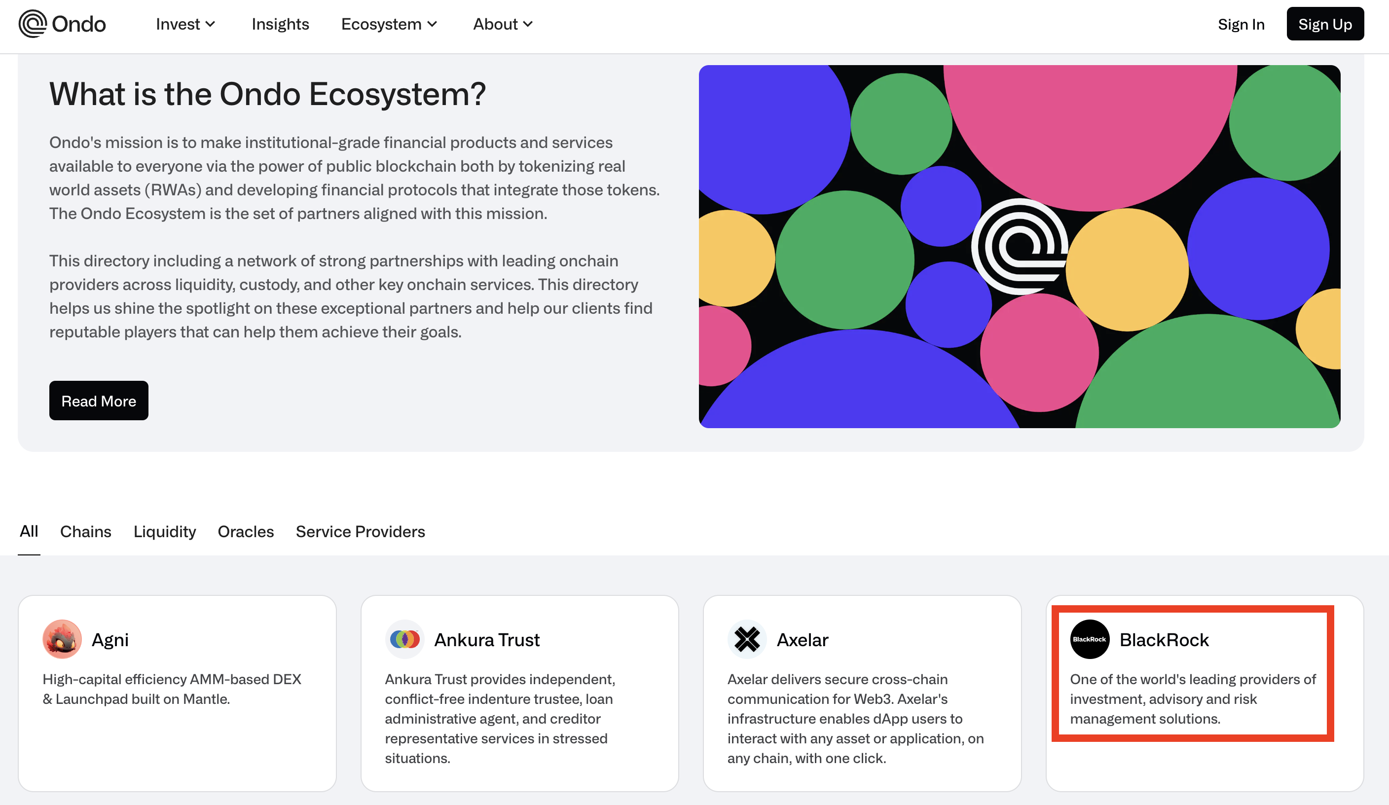Open the Axelar partner card title
This screenshot has height=805, width=1389.
tap(802, 640)
